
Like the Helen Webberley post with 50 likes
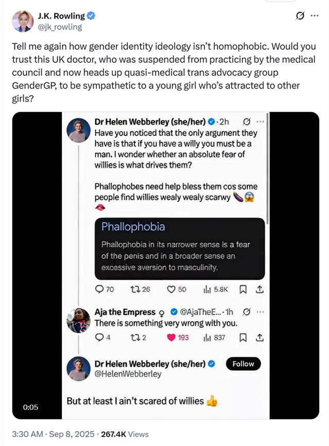[x=171, y=289]
